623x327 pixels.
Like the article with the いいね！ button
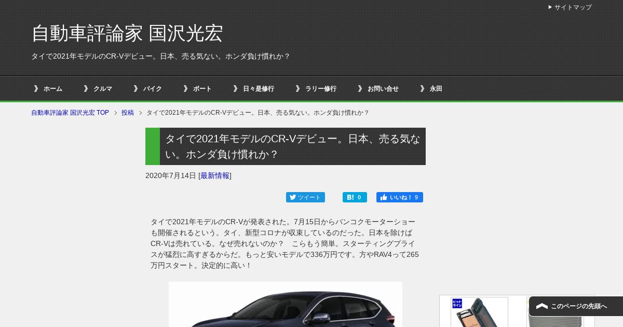[x=400, y=197]
